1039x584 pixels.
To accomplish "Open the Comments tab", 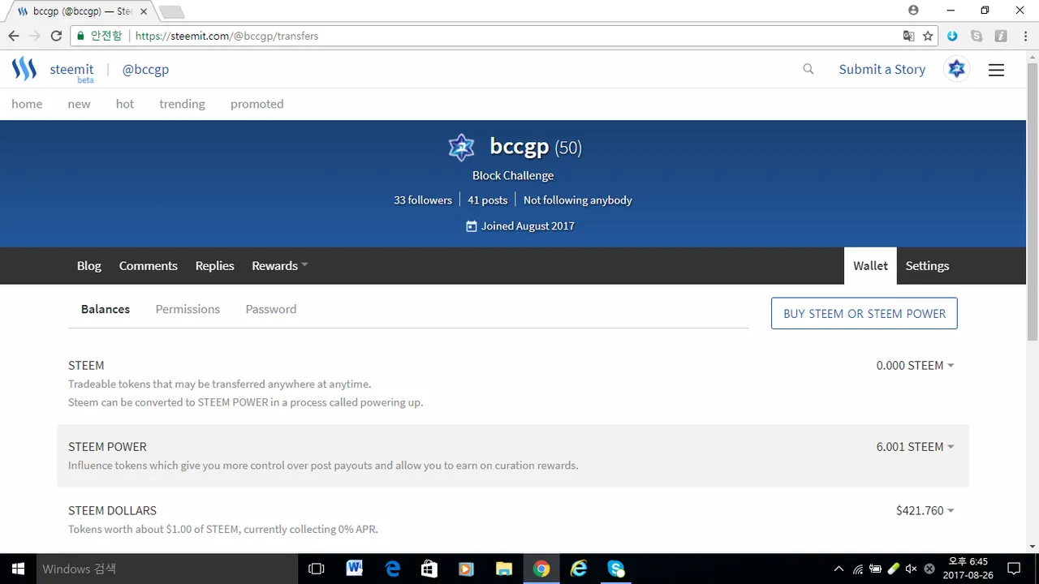I will [x=148, y=265].
